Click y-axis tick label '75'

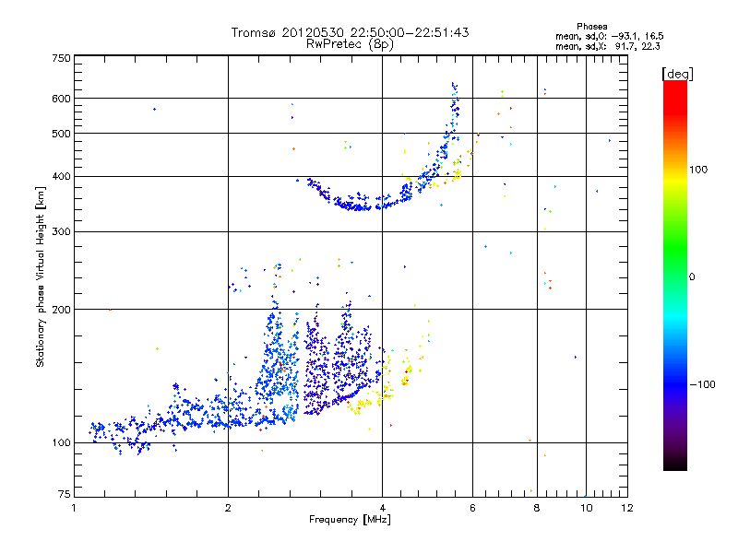(65, 494)
